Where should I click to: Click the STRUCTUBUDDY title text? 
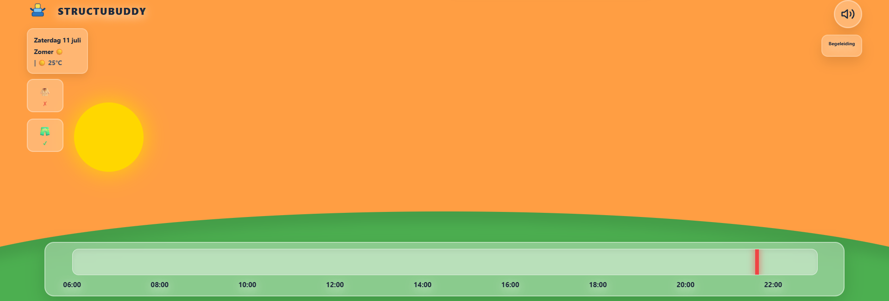click(x=102, y=12)
